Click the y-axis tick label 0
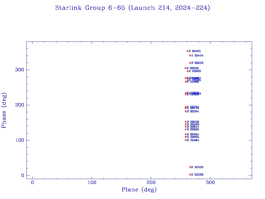Screen dimensions: 265x199 click(x=23, y=175)
